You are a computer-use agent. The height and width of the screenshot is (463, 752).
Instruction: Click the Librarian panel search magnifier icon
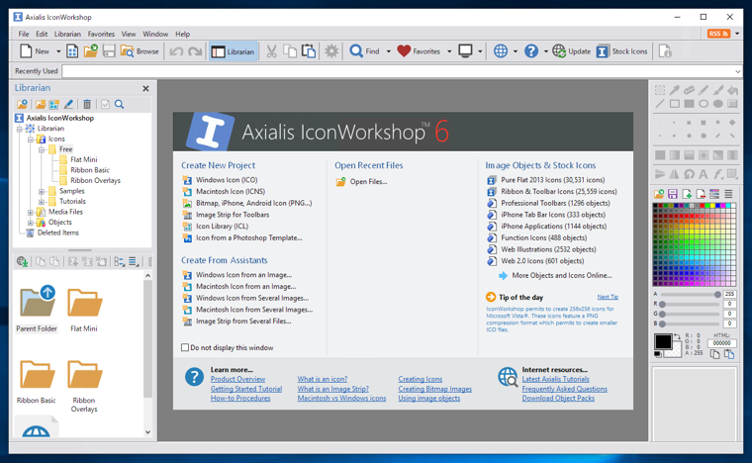120,104
